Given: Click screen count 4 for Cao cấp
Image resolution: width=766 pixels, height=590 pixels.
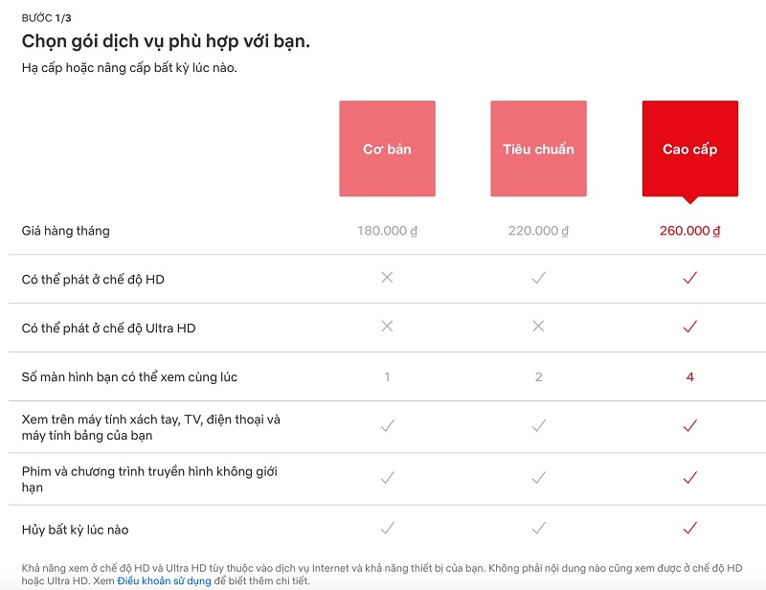Looking at the screenshot, I should [x=689, y=376].
